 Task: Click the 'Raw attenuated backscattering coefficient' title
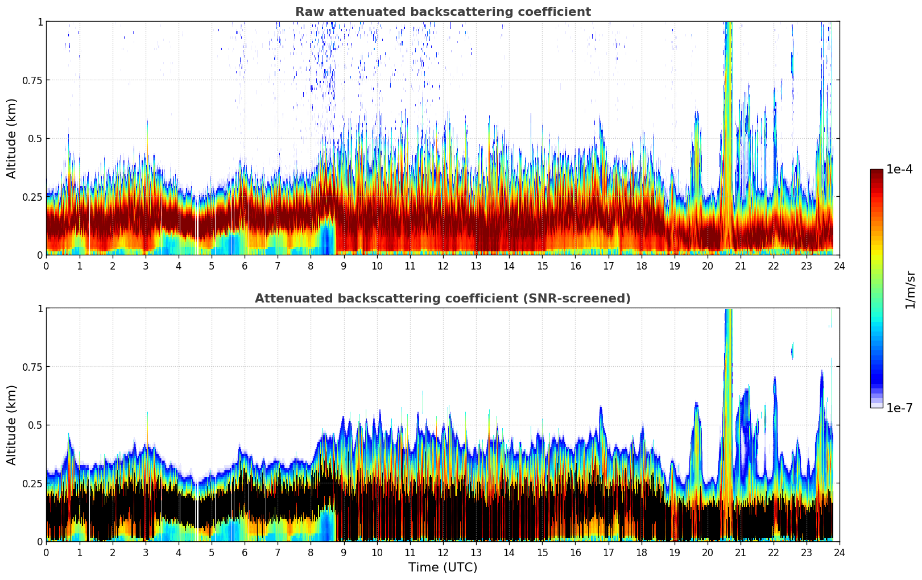443,12
